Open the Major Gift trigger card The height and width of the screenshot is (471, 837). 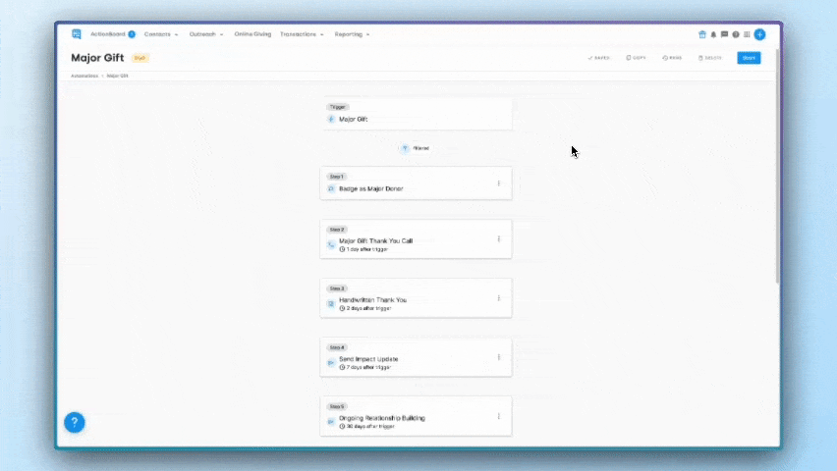tap(417, 113)
